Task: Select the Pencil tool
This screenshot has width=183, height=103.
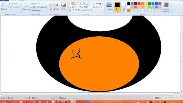Action: coord(50,5)
